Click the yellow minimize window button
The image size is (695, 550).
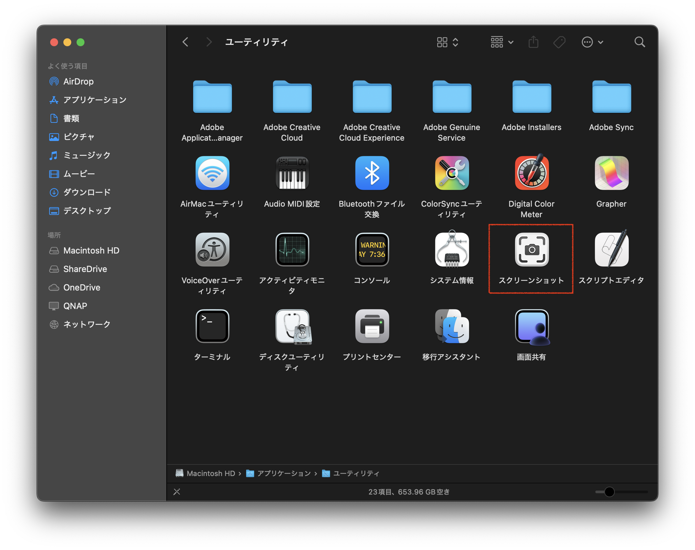(67, 42)
